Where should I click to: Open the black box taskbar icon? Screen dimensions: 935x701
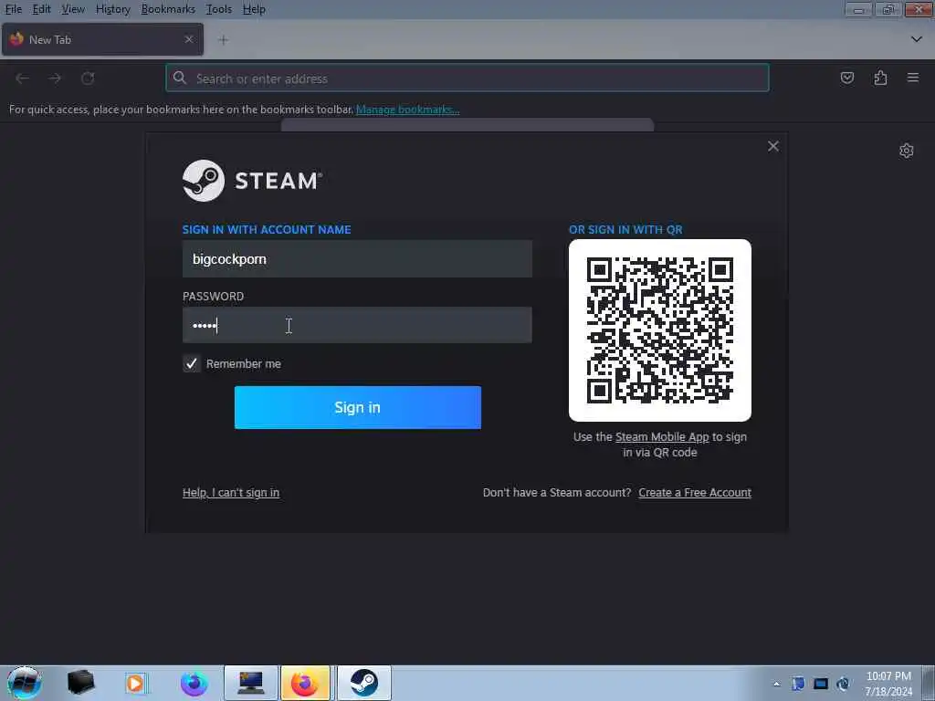pos(80,683)
